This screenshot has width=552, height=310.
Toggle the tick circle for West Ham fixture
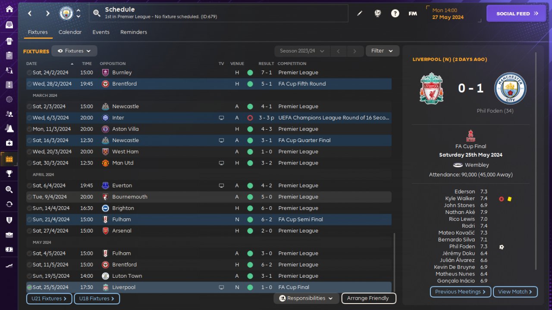coord(29,152)
